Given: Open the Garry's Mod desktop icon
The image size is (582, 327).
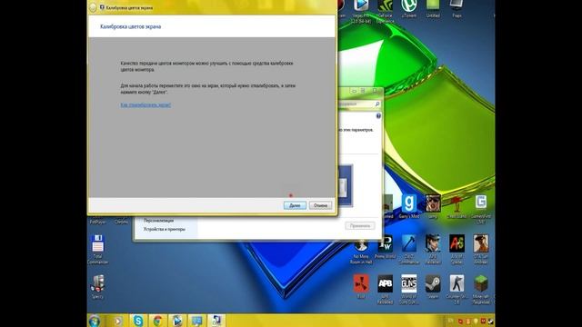Looking at the screenshot, I should tap(408, 206).
